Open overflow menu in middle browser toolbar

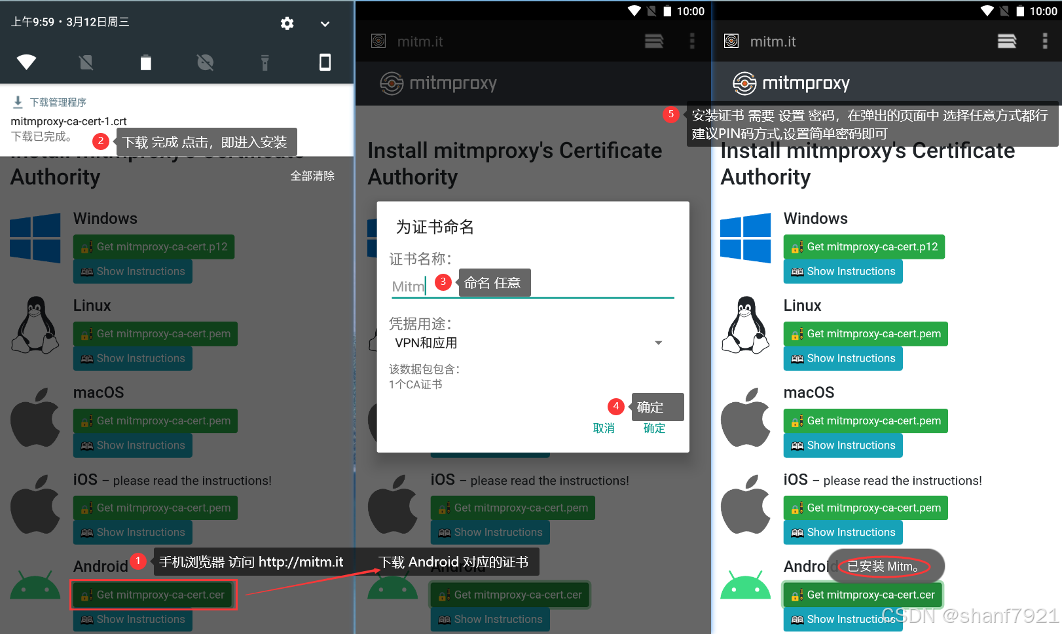tap(692, 41)
